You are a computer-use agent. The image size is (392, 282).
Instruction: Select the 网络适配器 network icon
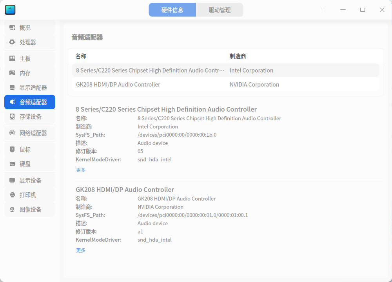(x=12, y=133)
